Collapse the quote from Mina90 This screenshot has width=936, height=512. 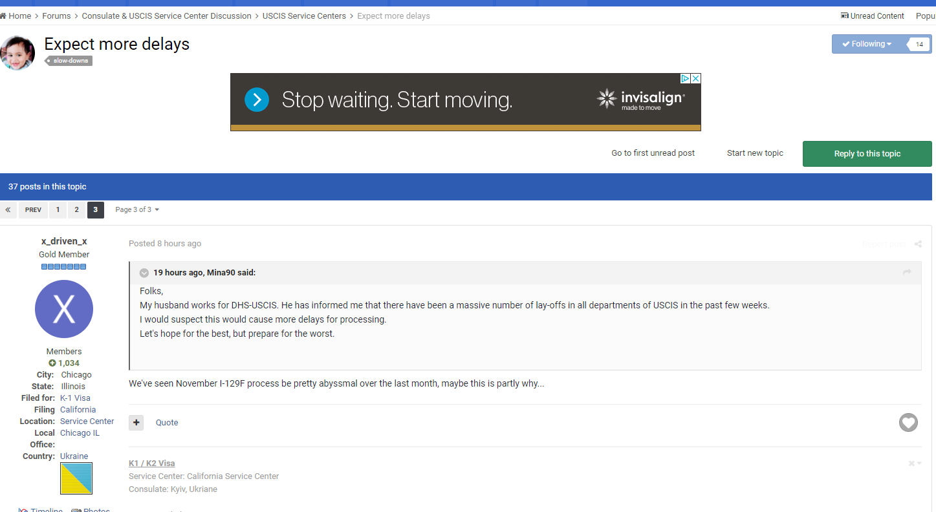click(144, 273)
